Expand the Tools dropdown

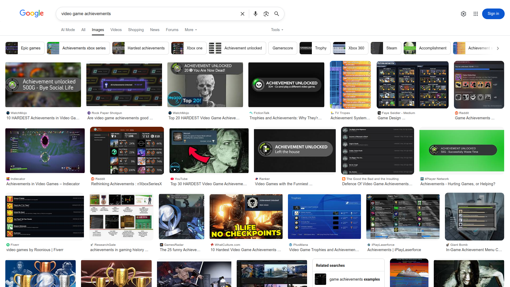(277, 30)
